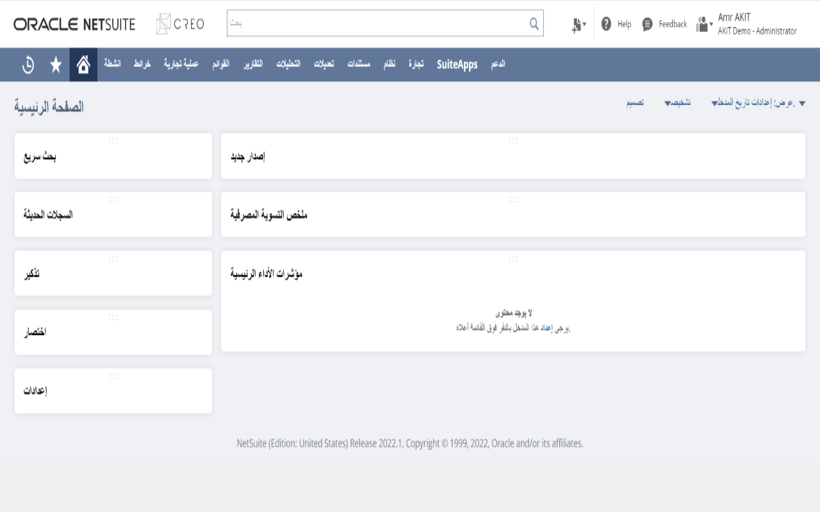
Task: Click the Feedback speech bubble icon
Action: click(x=648, y=24)
